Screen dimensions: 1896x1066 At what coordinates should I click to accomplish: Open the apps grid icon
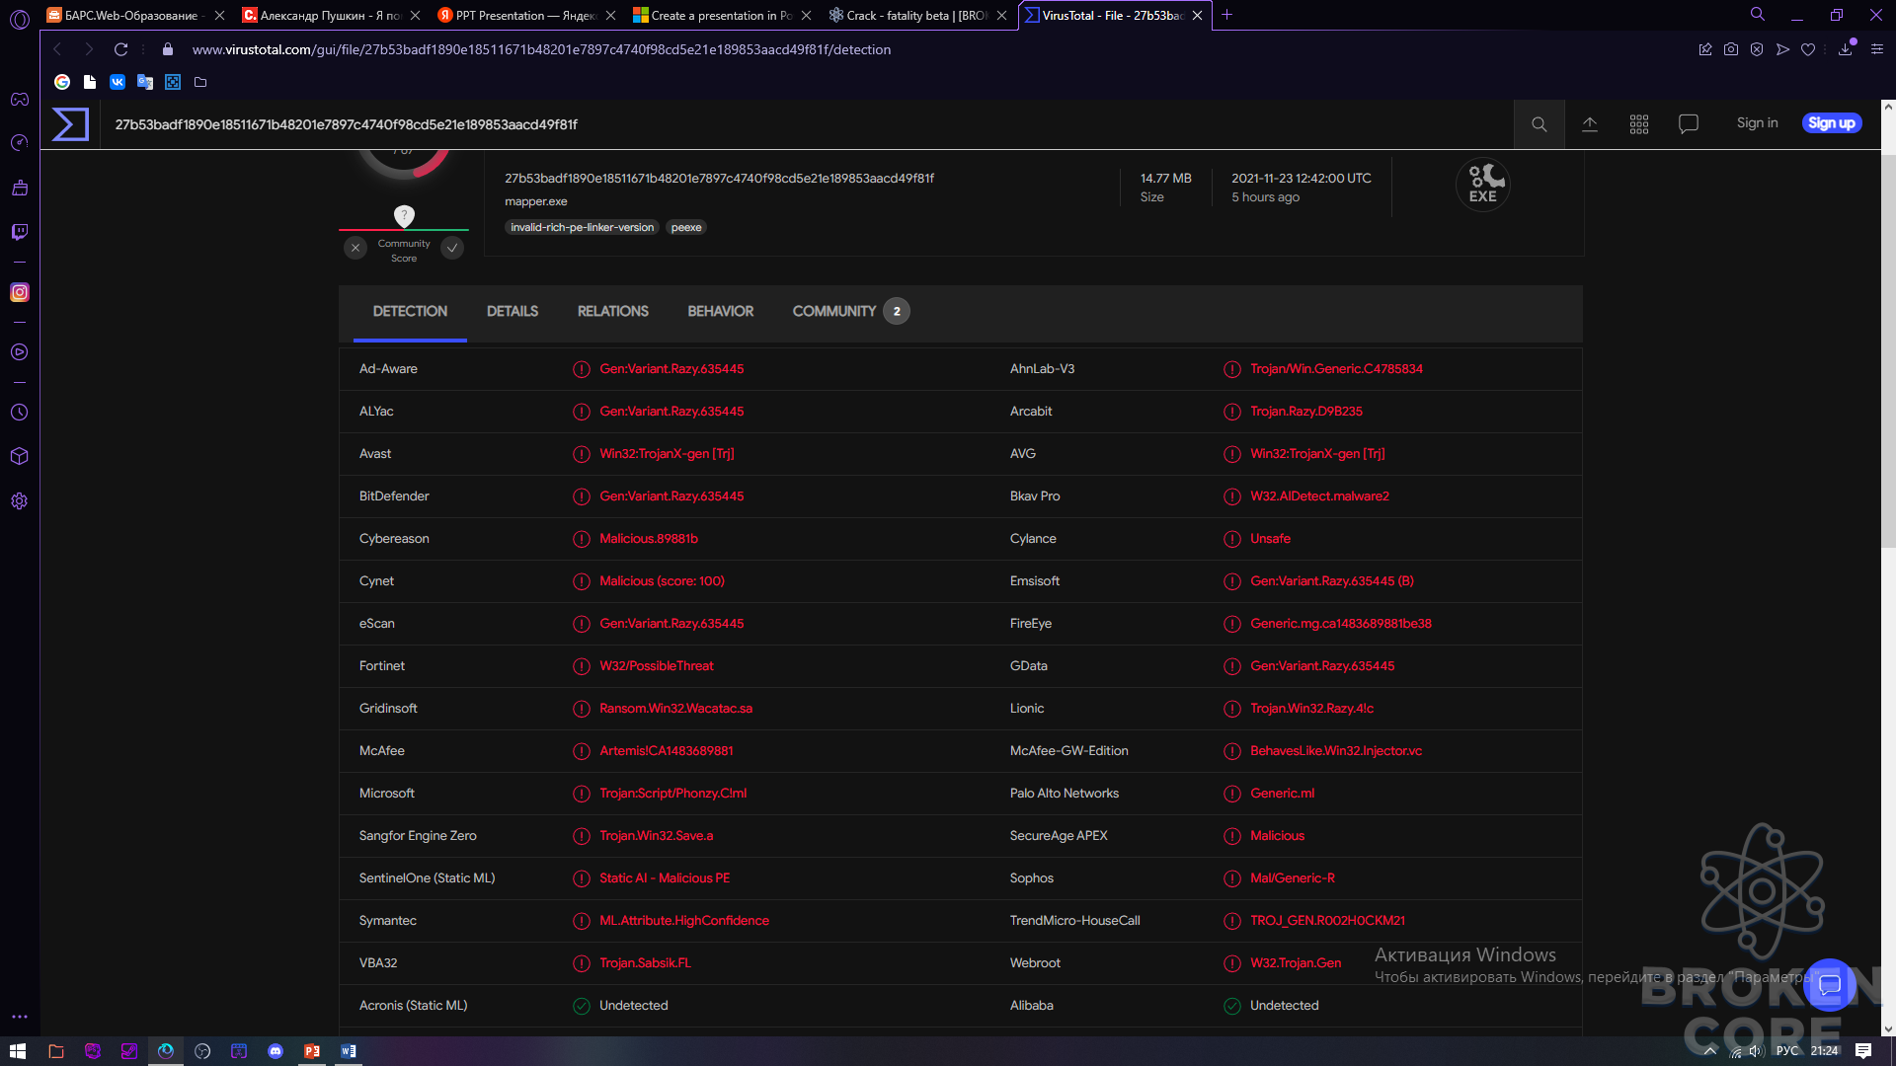pyautogui.click(x=1639, y=124)
